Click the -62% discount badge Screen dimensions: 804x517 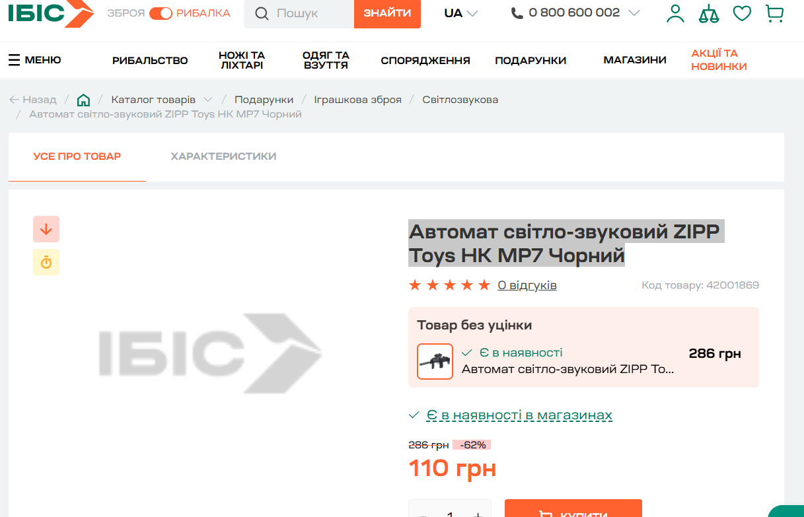pos(472,445)
